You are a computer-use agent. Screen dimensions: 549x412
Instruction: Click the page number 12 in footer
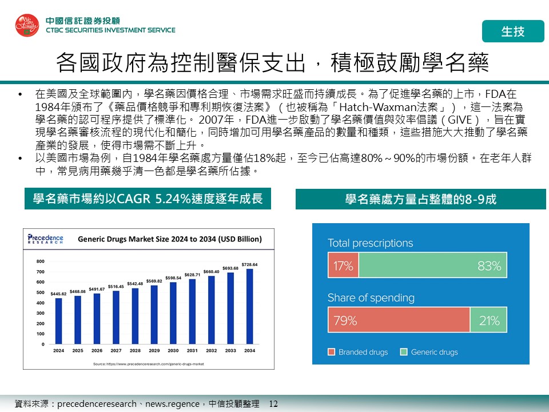pos(273,404)
